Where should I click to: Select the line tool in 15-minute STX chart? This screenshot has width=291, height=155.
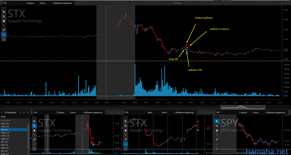tap(34, 135)
